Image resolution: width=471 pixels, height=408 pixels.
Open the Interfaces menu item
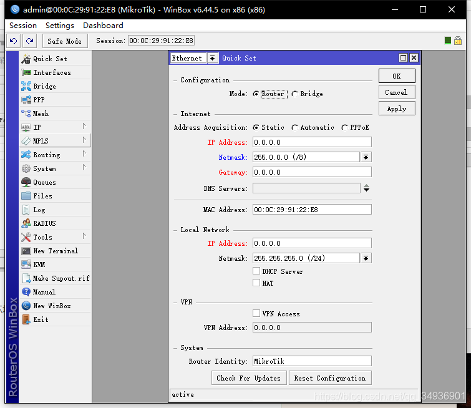point(56,72)
